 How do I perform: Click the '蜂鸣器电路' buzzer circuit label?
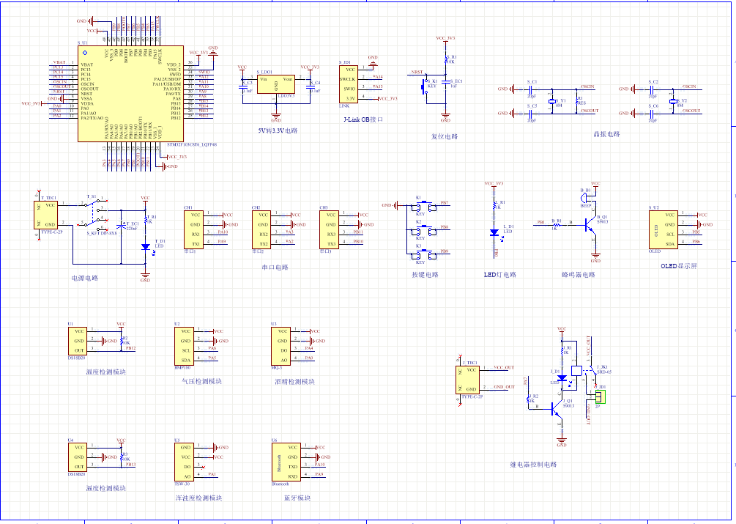pos(578,275)
